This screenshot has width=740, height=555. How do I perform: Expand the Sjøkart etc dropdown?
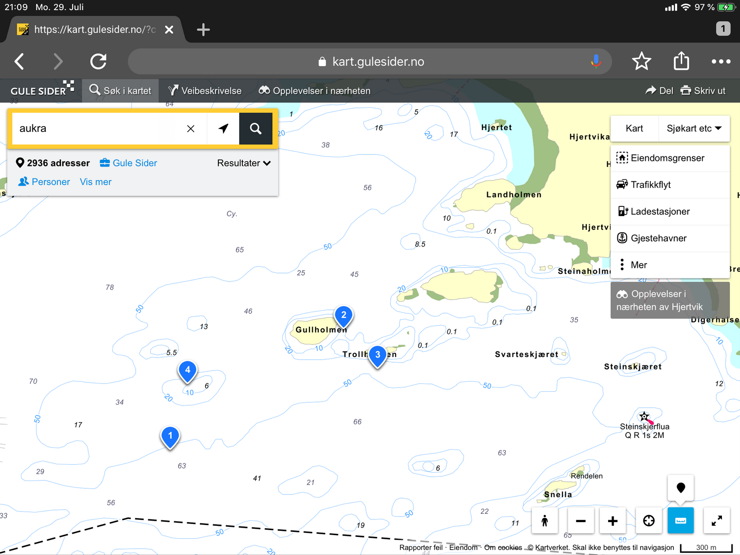694,129
